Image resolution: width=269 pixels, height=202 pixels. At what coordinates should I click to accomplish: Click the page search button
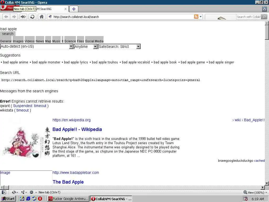pyautogui.click(x=8, y=34)
